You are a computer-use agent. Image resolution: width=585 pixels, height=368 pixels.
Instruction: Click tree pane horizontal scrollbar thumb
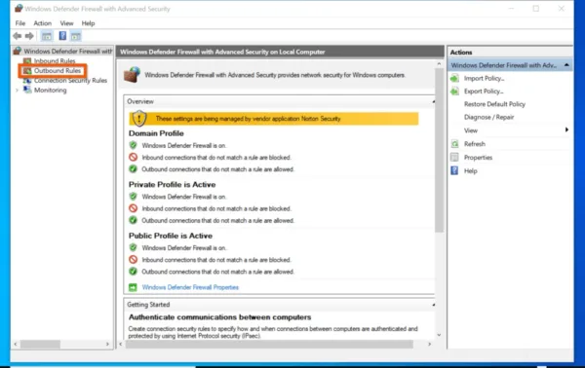[40, 345]
